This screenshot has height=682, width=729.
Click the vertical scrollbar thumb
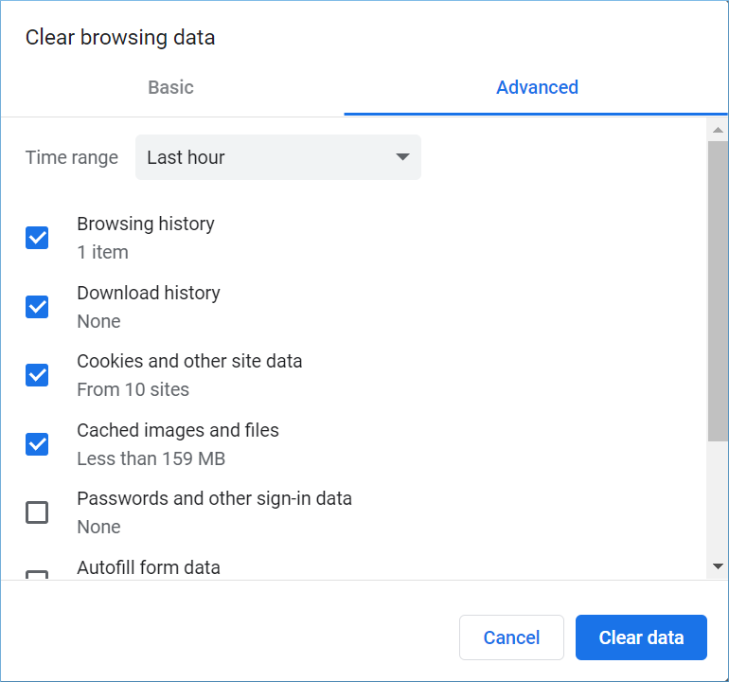tap(719, 289)
